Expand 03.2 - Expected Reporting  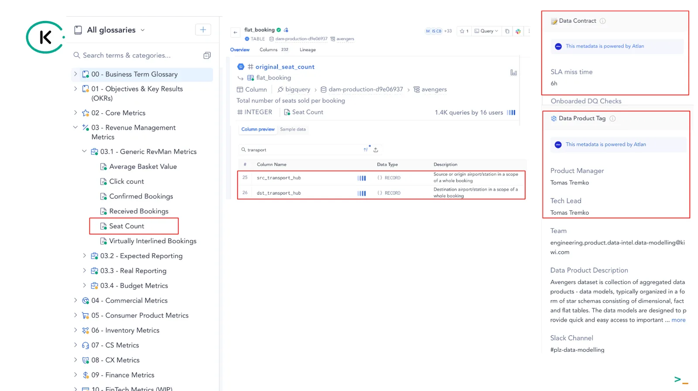85,256
